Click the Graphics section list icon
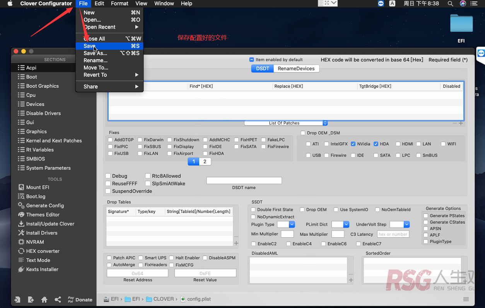Viewport: 485px width, 308px height. (x=21, y=131)
